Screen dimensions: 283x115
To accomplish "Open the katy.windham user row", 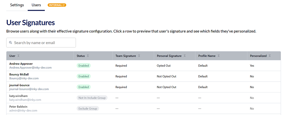I will coord(143,98).
